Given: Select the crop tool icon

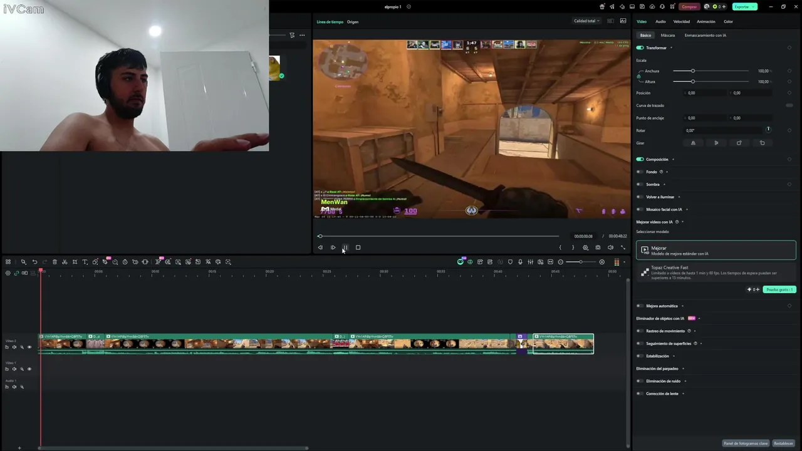Looking at the screenshot, I should point(75,262).
